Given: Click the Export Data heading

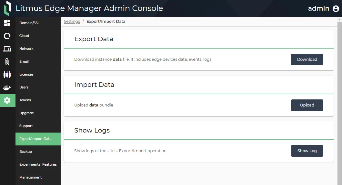Looking at the screenshot, I should pos(94,39).
